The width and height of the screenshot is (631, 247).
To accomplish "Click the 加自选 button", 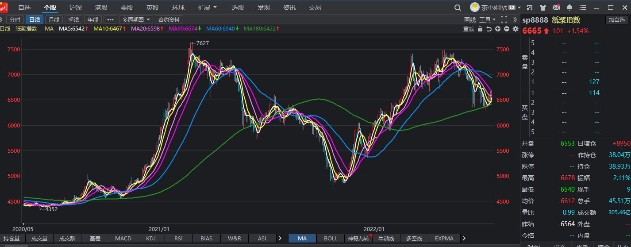I will pyautogui.click(x=616, y=20).
